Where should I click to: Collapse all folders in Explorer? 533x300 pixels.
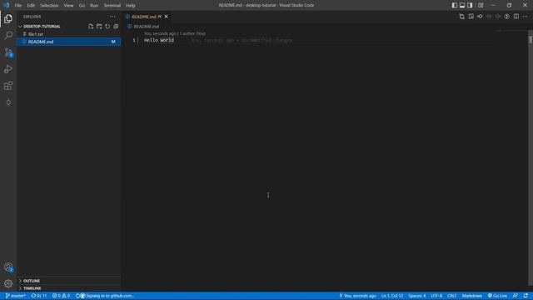click(116, 26)
